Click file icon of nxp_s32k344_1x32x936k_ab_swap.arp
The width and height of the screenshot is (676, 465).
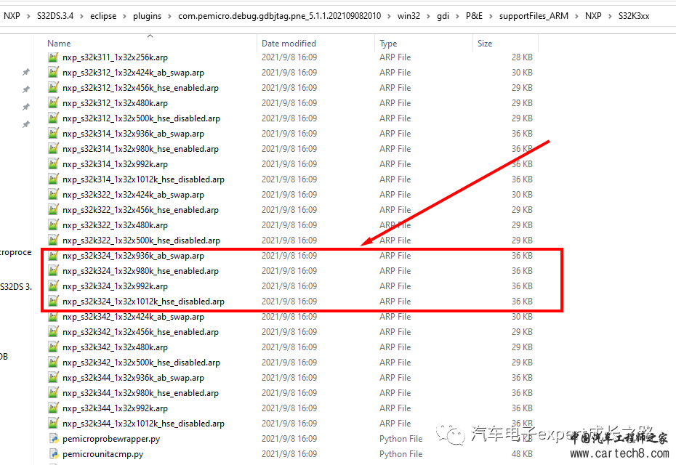pos(54,378)
